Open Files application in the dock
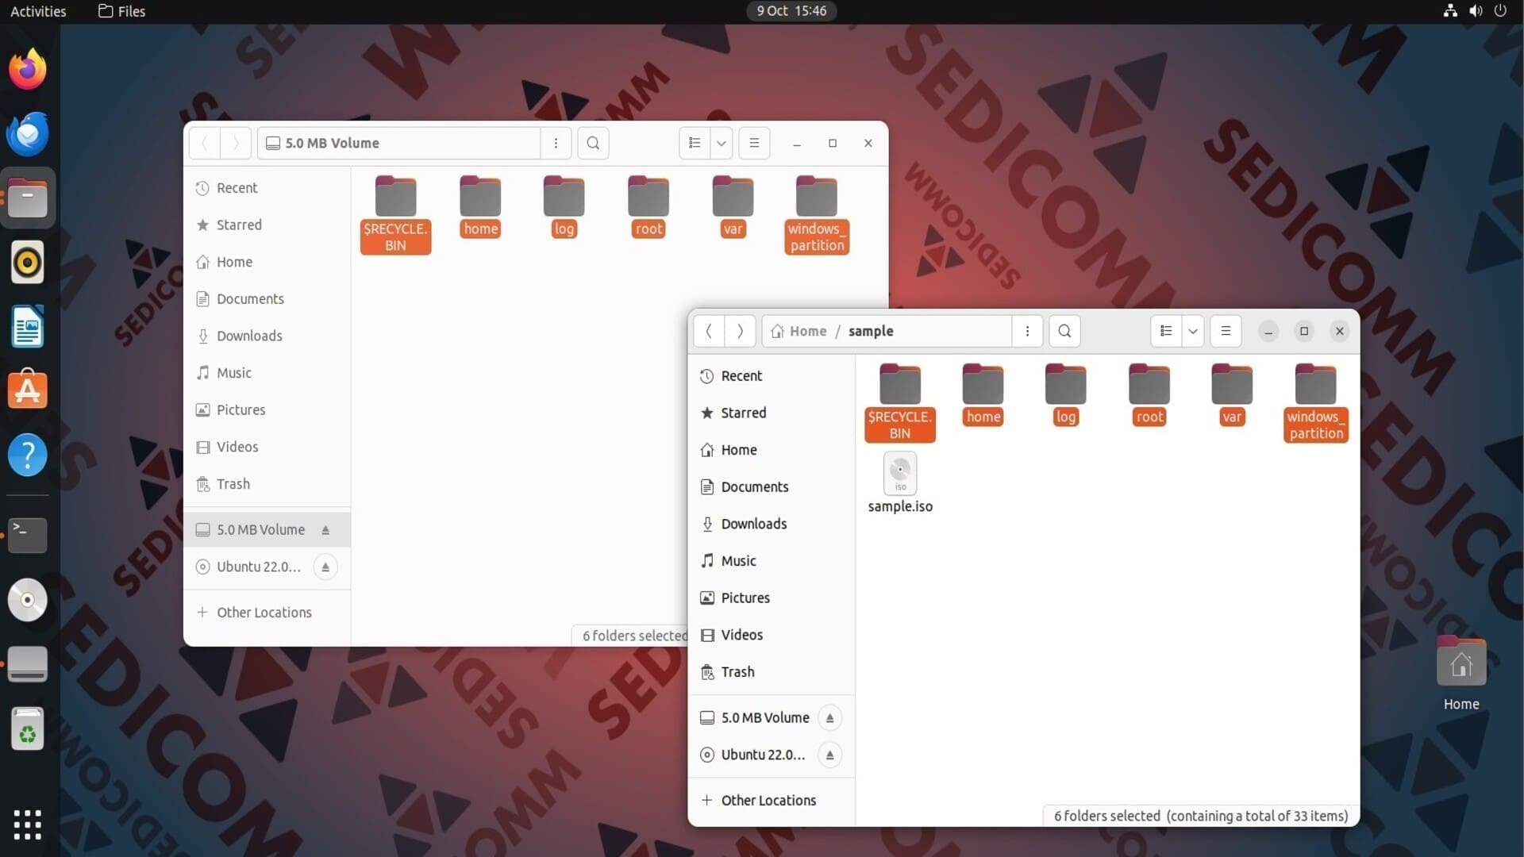1524x857 pixels. pos(28,198)
